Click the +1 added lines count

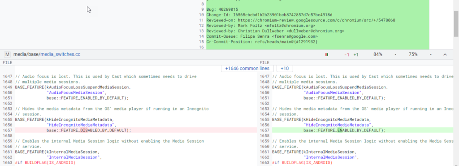356,54
